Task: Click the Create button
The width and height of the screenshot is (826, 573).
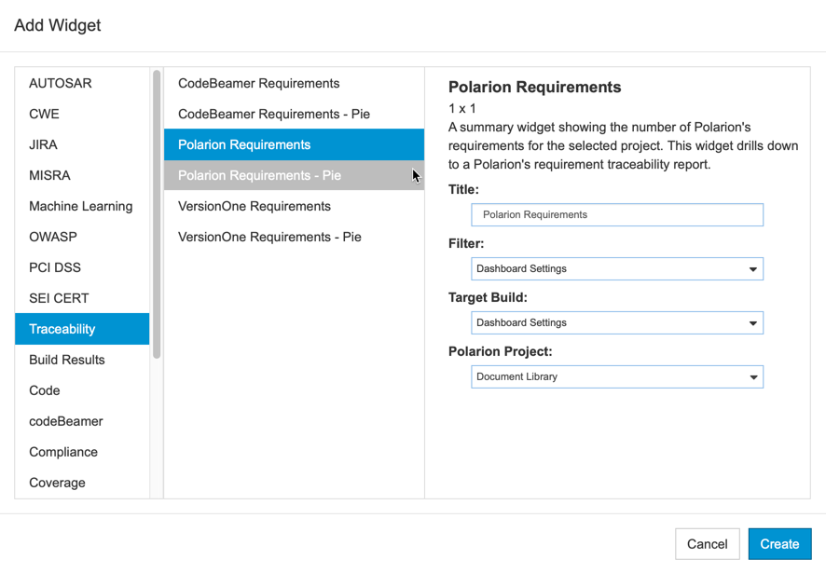Action: click(779, 544)
